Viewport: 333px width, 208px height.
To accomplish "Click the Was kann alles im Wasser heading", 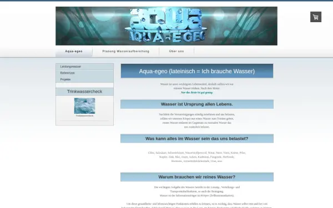I will pos(197,139).
